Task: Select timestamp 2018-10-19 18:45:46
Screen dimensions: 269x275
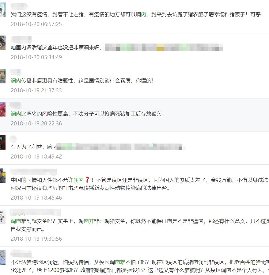Action: coord(36,198)
